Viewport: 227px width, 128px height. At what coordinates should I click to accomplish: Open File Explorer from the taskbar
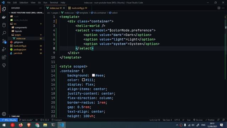(45, 125)
